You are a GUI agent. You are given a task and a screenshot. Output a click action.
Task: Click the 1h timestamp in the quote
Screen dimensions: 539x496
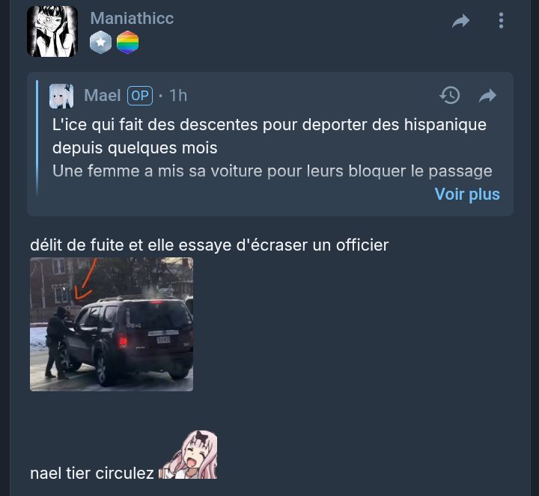(178, 96)
